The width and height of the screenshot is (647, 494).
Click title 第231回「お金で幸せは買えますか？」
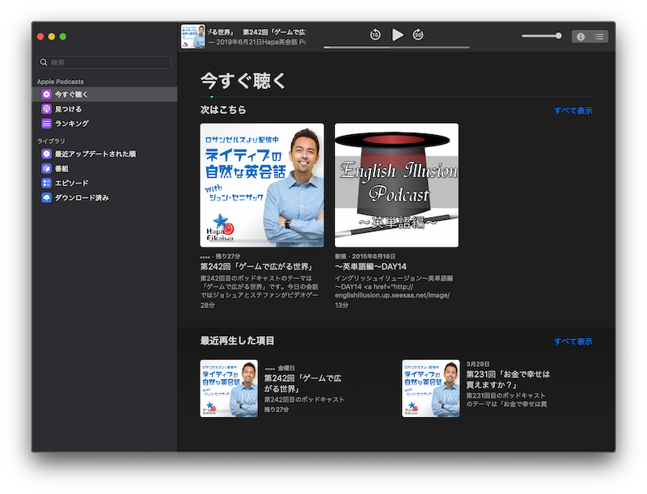[x=508, y=379]
